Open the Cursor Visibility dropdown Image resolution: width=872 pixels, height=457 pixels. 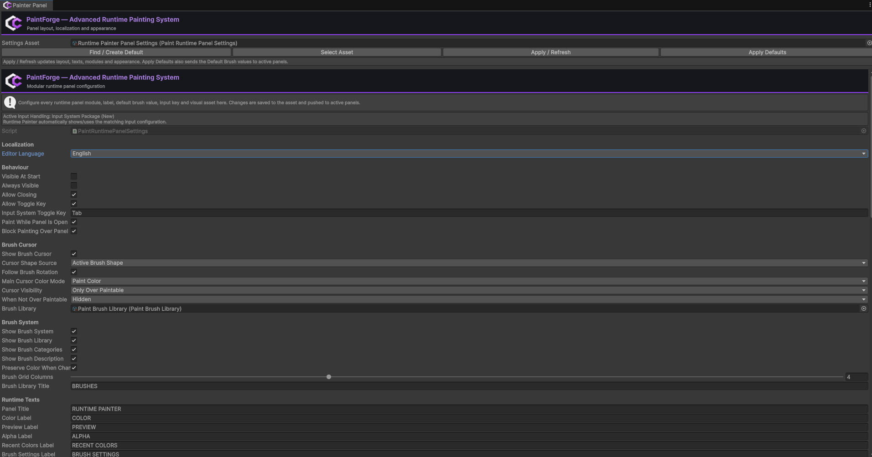[x=469, y=290]
